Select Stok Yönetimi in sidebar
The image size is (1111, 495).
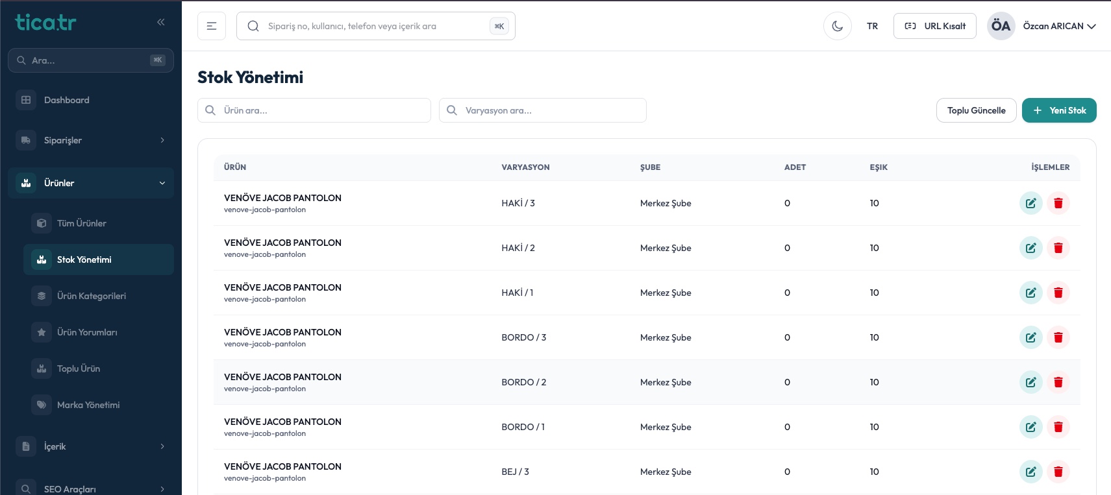[x=99, y=260]
